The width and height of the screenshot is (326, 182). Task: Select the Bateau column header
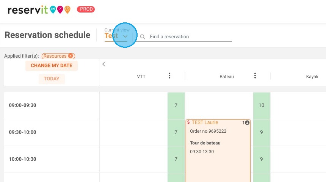227,77
